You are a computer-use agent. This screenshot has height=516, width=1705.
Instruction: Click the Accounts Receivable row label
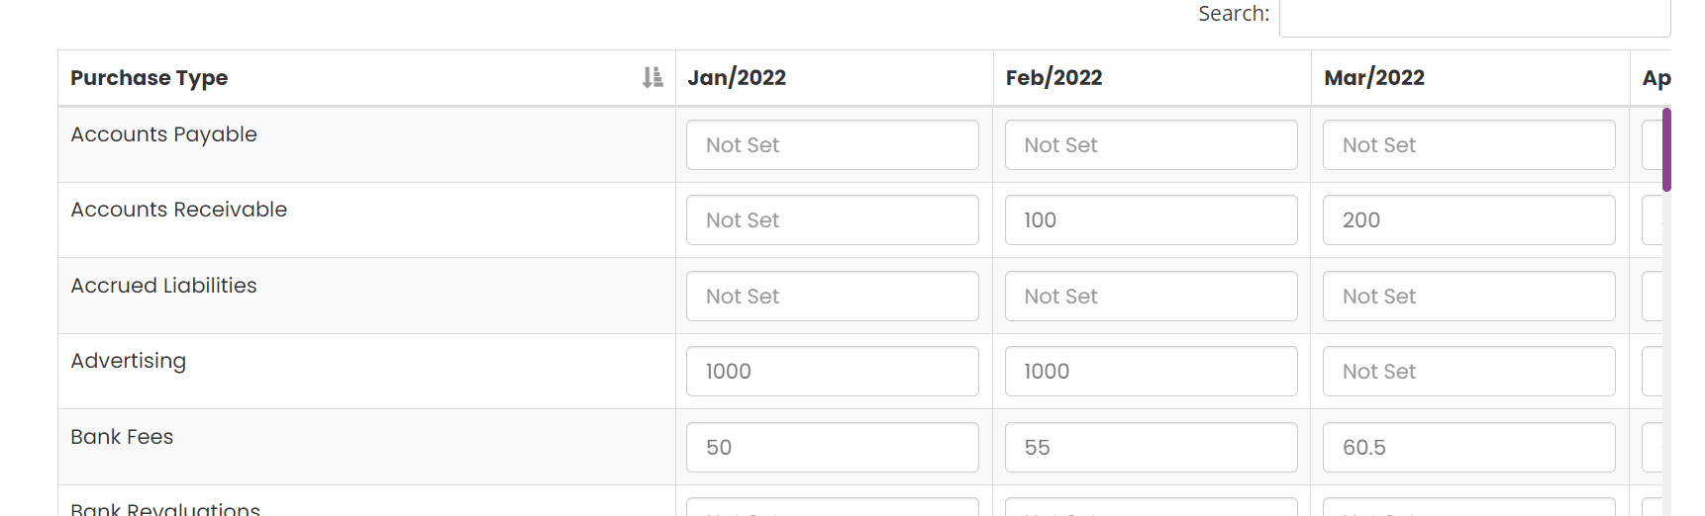[x=179, y=210]
